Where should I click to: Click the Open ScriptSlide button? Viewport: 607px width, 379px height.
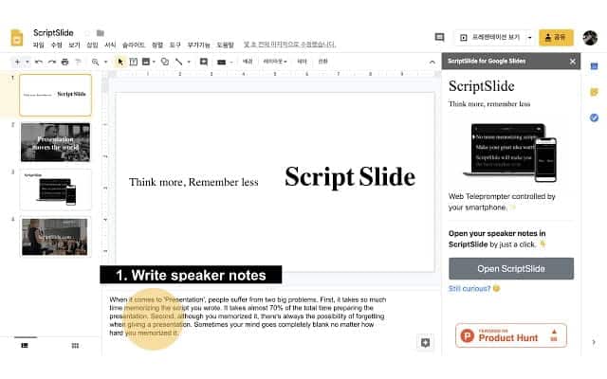tap(511, 268)
